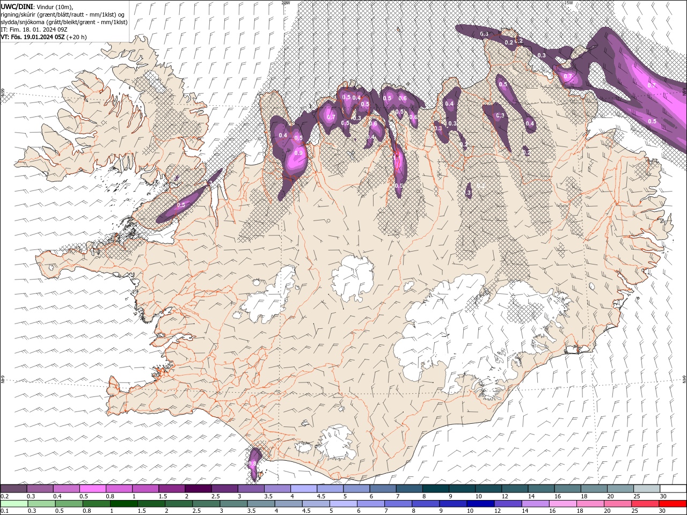Pick dark green 1–1.5 swatch in bottom legend
The width and height of the screenshot is (687, 515).
[124, 504]
